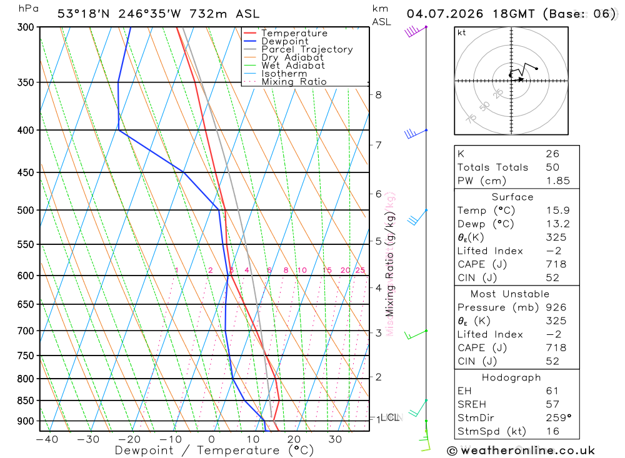Select the 'Dewpoint' legend entry
This screenshot has width=625, height=458.
click(x=284, y=41)
